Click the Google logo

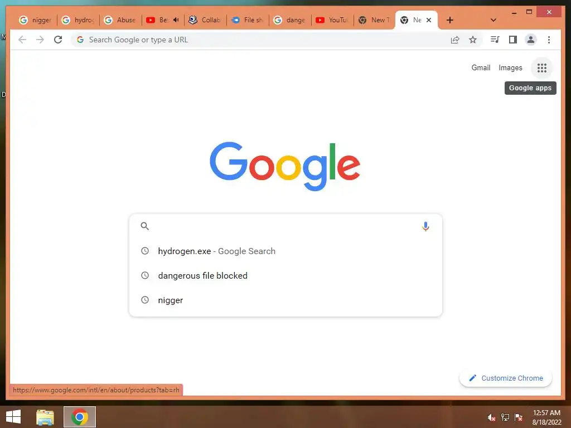(285, 166)
